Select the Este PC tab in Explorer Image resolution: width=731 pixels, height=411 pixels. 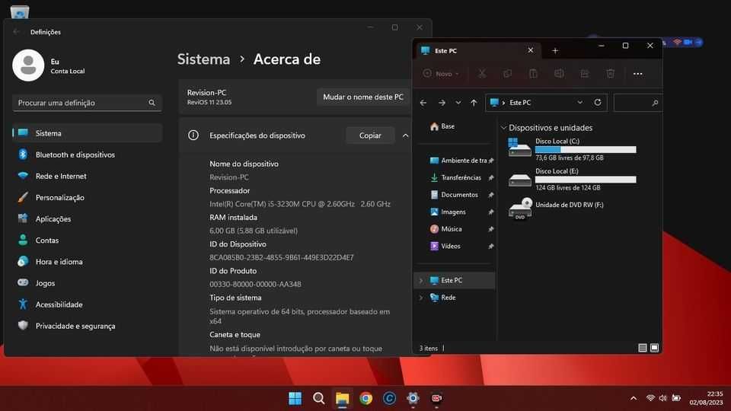(x=477, y=50)
